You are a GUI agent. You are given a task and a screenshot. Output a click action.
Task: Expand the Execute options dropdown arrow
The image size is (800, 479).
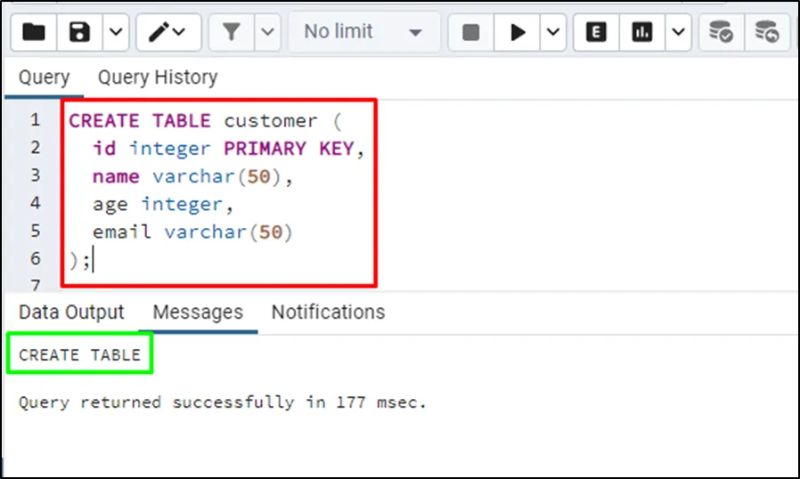coord(553,33)
